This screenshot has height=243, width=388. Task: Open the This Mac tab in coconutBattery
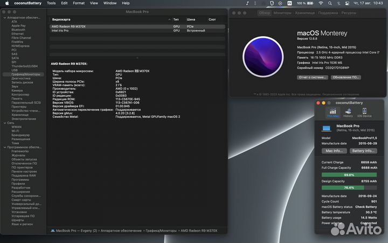pos(333,113)
